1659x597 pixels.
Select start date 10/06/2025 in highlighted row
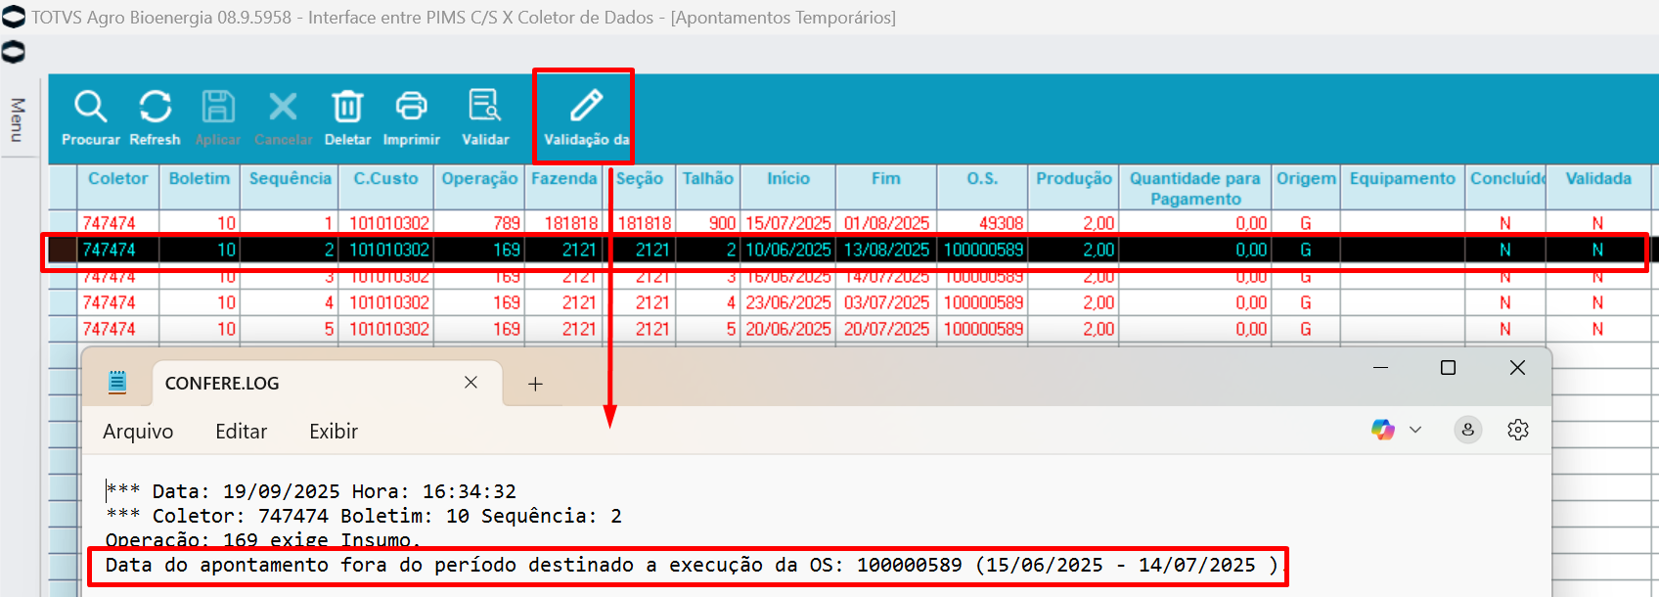(788, 250)
